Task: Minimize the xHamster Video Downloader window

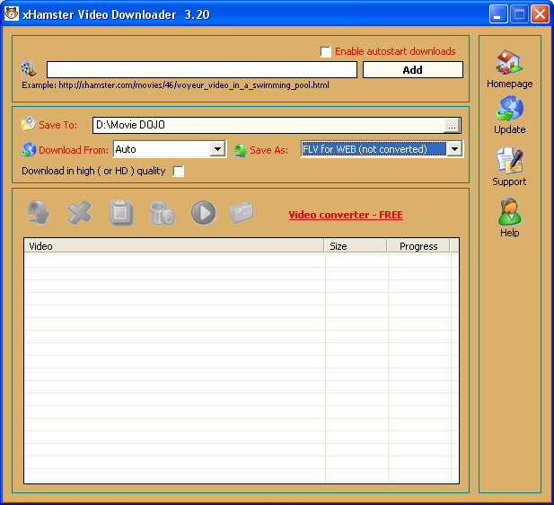Action: (x=498, y=14)
